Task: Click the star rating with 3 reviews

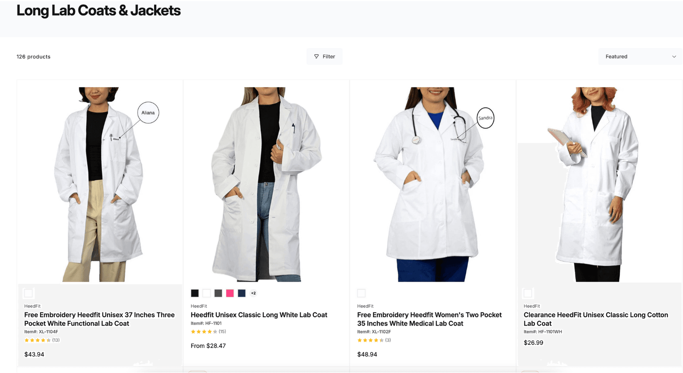Action: coord(371,340)
